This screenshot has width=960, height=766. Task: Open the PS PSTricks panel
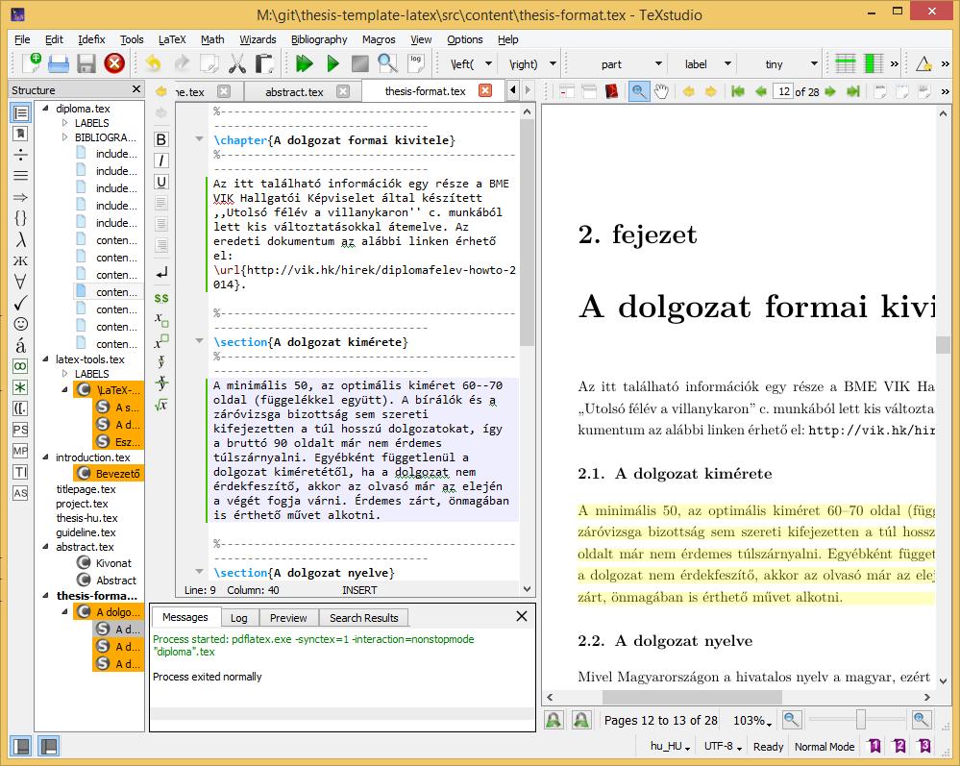pyautogui.click(x=20, y=430)
